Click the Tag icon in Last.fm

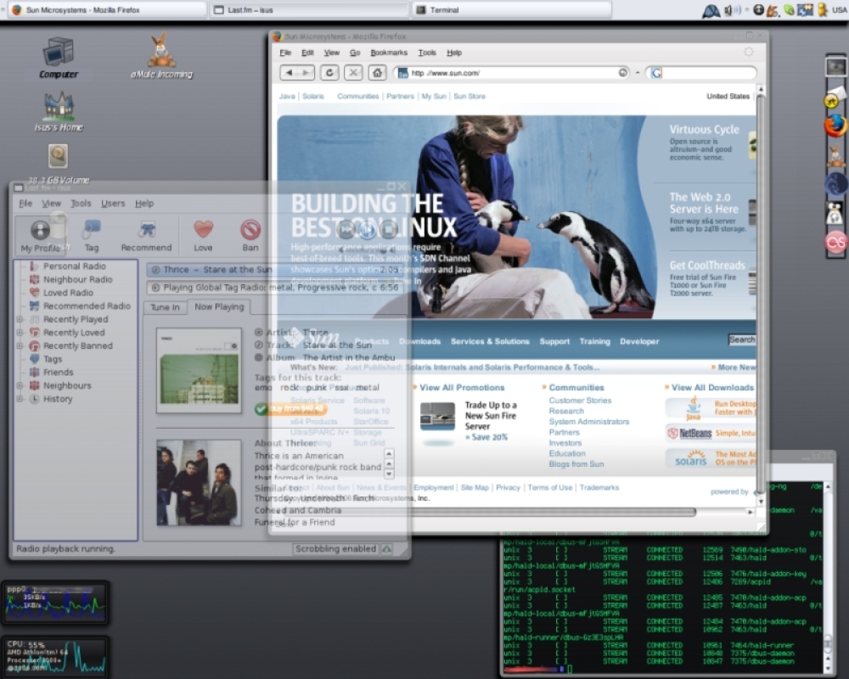(x=92, y=236)
